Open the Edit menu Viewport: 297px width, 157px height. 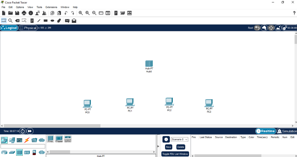pyautogui.click(x=10, y=7)
